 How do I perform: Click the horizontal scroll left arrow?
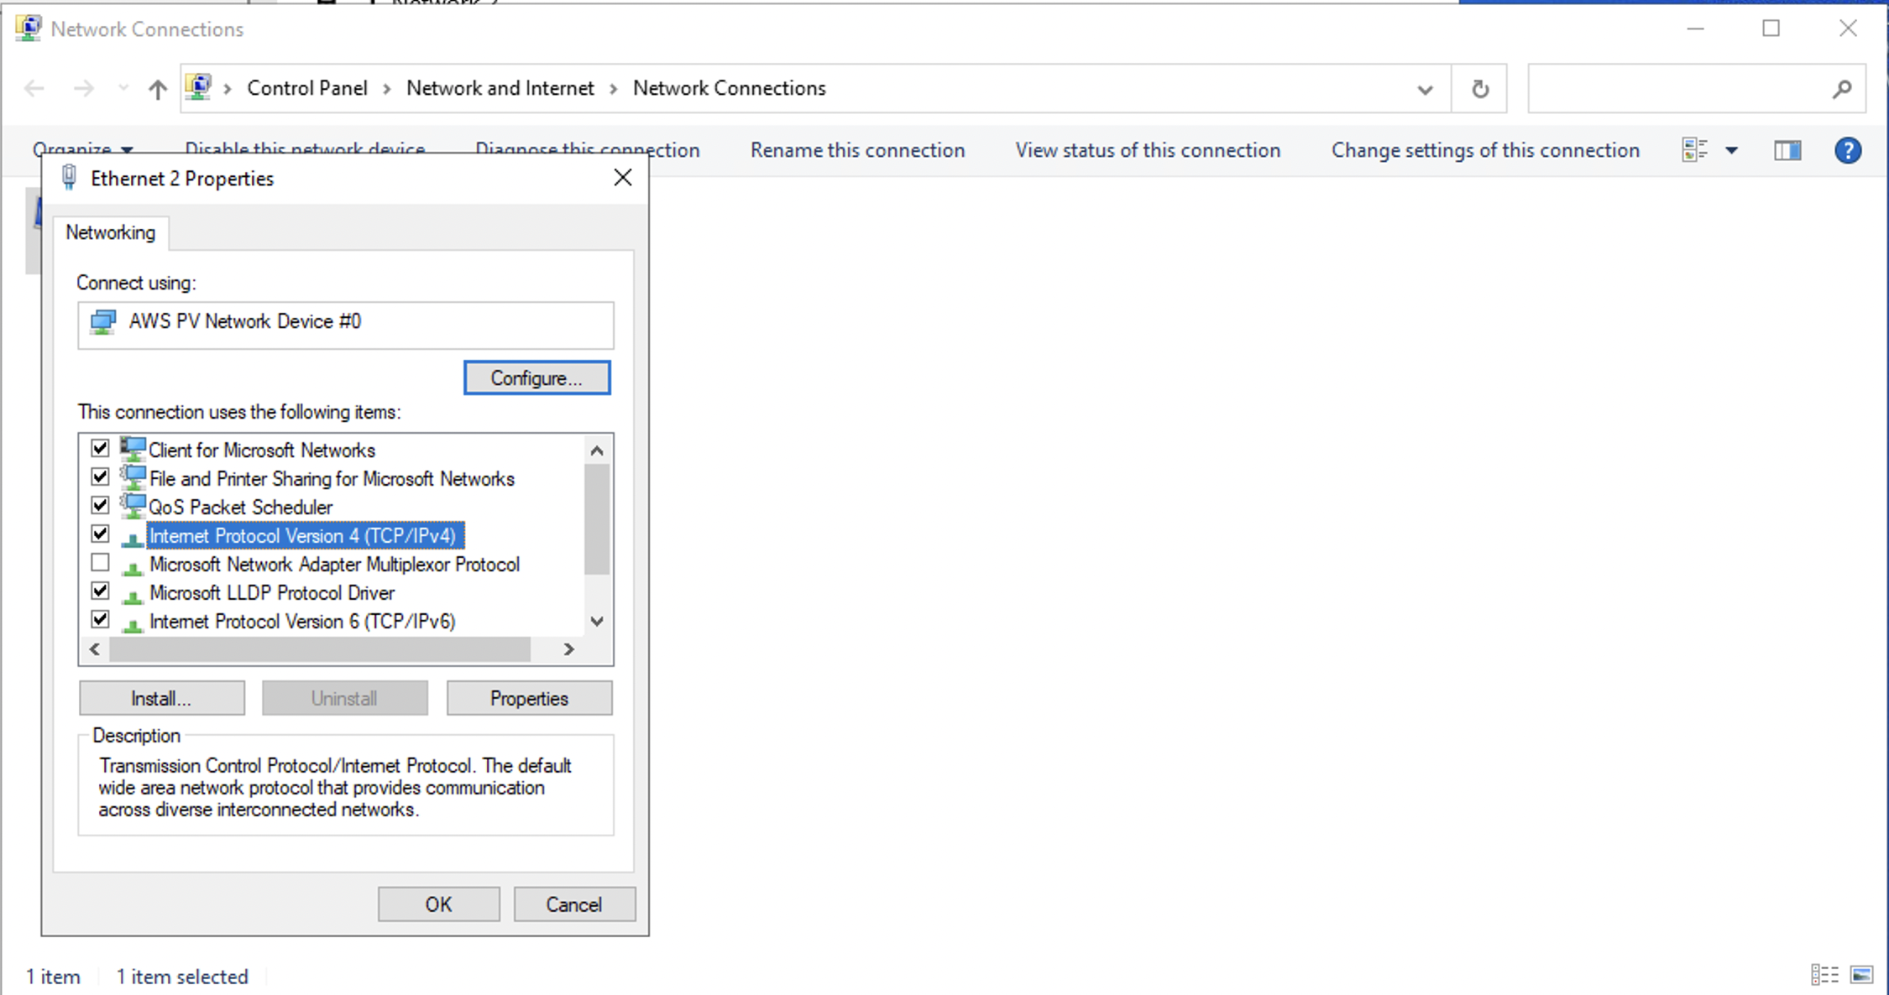tap(95, 649)
